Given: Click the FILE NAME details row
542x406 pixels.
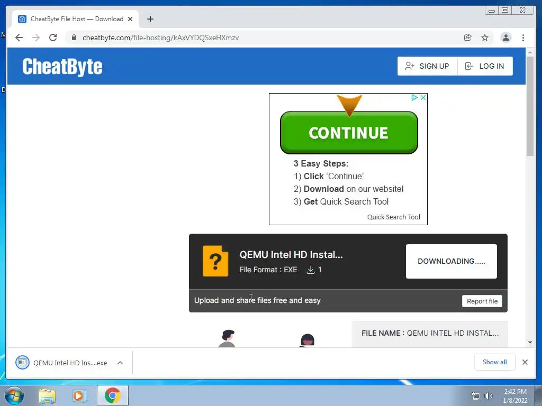Looking at the screenshot, I should click(x=430, y=334).
